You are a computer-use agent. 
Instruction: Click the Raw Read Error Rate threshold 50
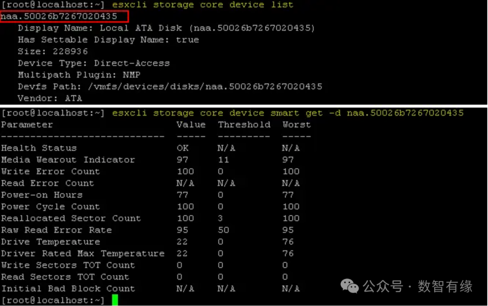(x=223, y=230)
